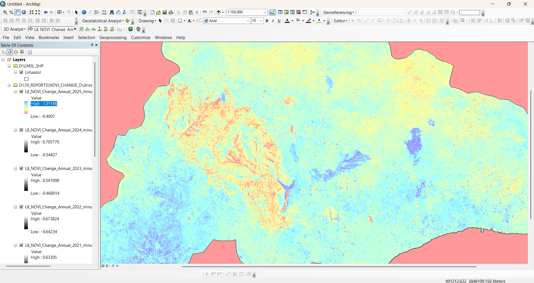This screenshot has height=283, width=534.
Task: Toggle visibility of L8_NDVI_Change_Annual_2023 layer
Action: 21,169
